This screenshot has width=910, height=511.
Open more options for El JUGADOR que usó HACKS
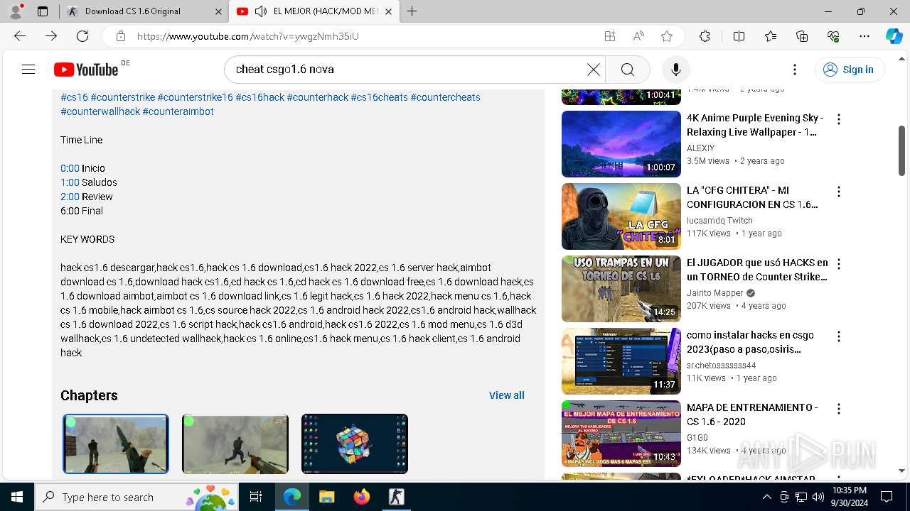pos(839,264)
